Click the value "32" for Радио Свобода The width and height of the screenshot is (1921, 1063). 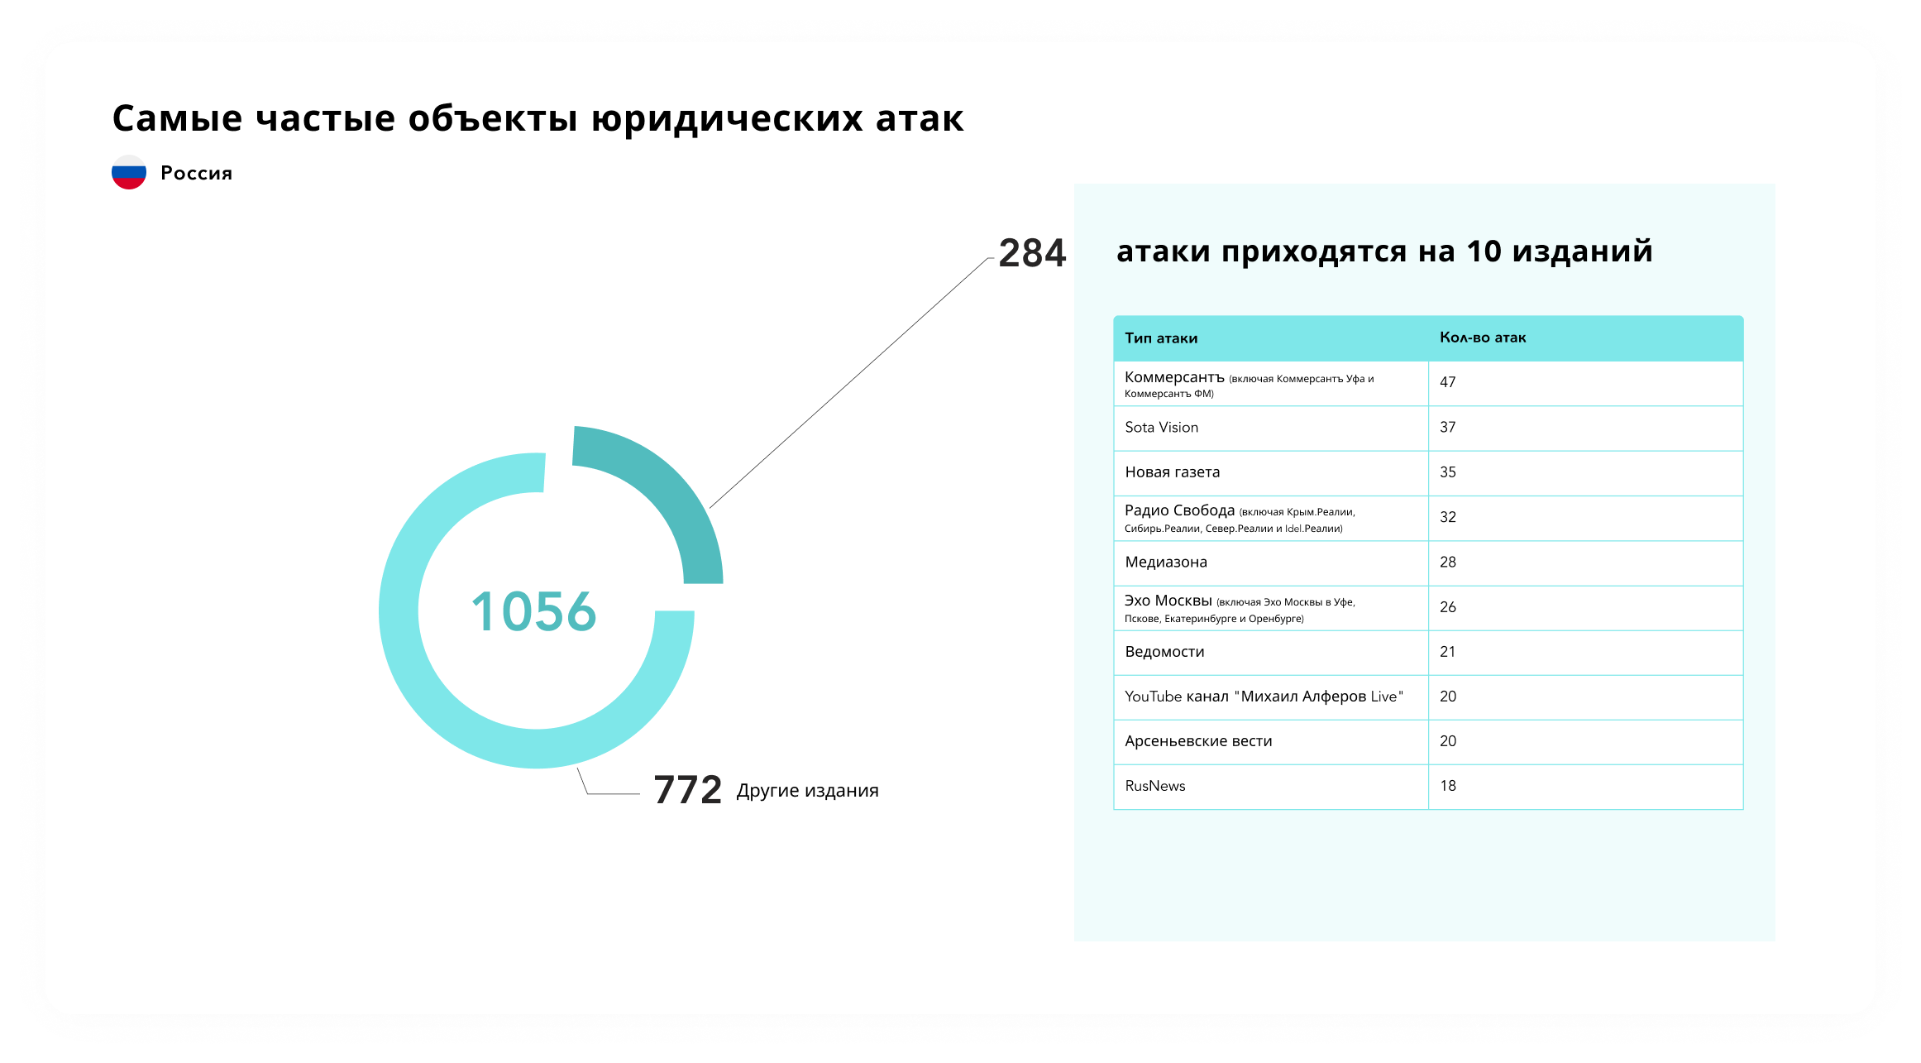(x=1447, y=517)
